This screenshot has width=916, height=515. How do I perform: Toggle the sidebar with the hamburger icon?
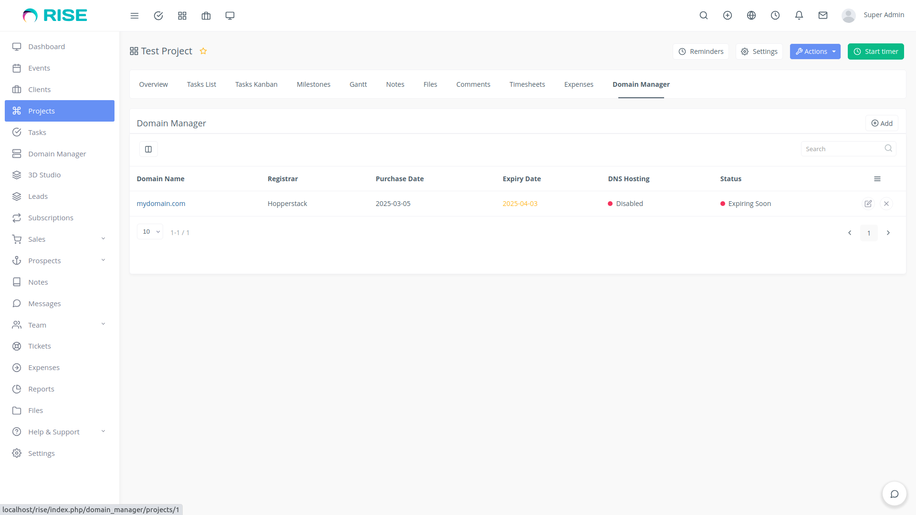135,15
